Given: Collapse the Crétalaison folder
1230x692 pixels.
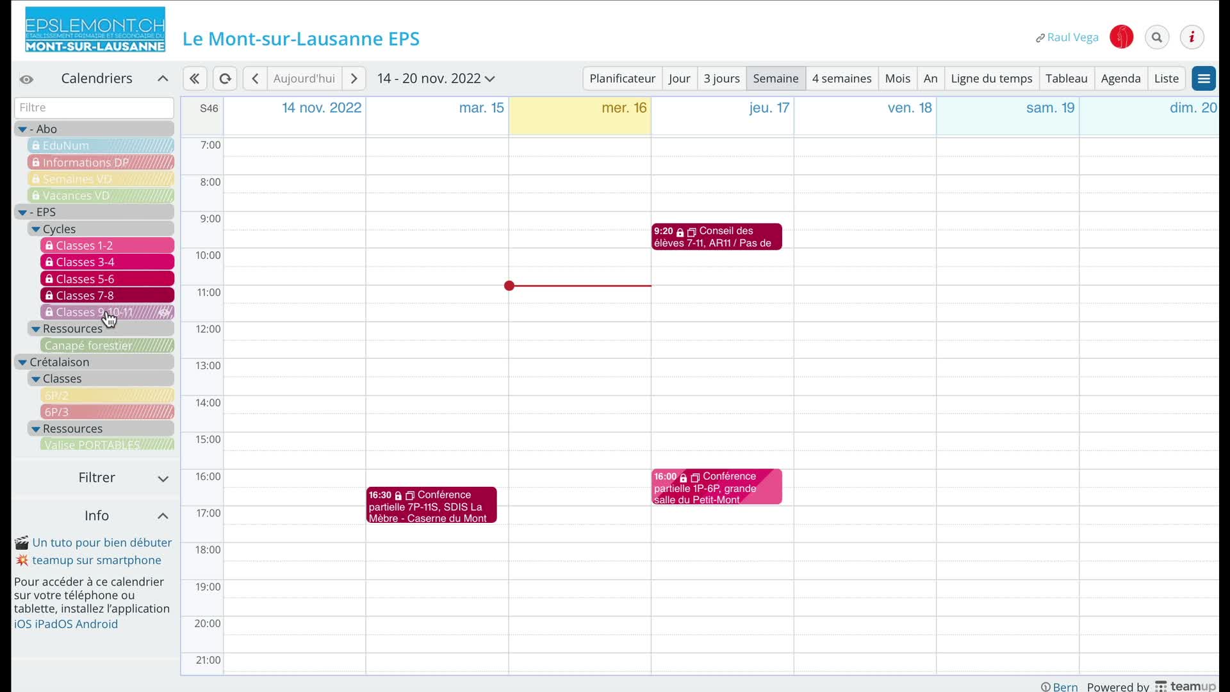Looking at the screenshot, I should pos(23,362).
